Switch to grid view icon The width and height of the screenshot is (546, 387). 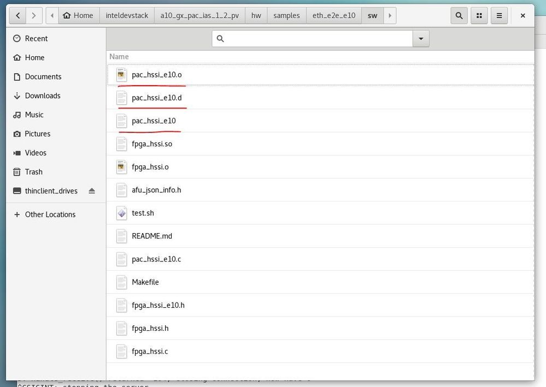coord(479,16)
